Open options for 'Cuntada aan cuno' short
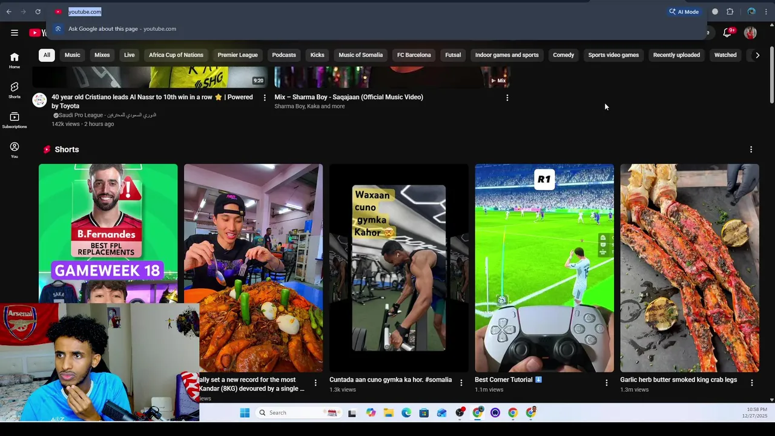The height and width of the screenshot is (436, 775). click(461, 383)
